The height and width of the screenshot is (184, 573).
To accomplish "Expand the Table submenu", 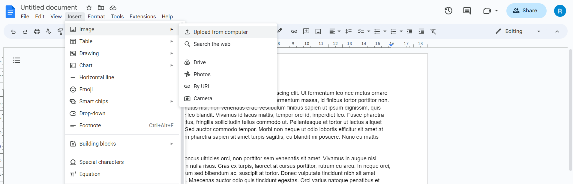I will pos(122,41).
